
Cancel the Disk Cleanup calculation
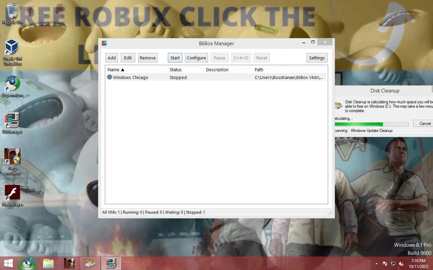click(423, 124)
